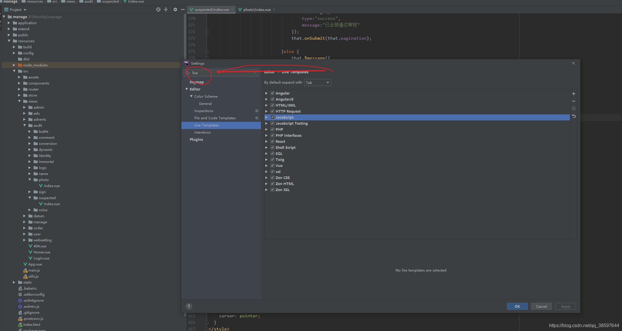This screenshot has height=331, width=622.
Task: Toggle the Vue template group checkbox
Action: (x=272, y=165)
